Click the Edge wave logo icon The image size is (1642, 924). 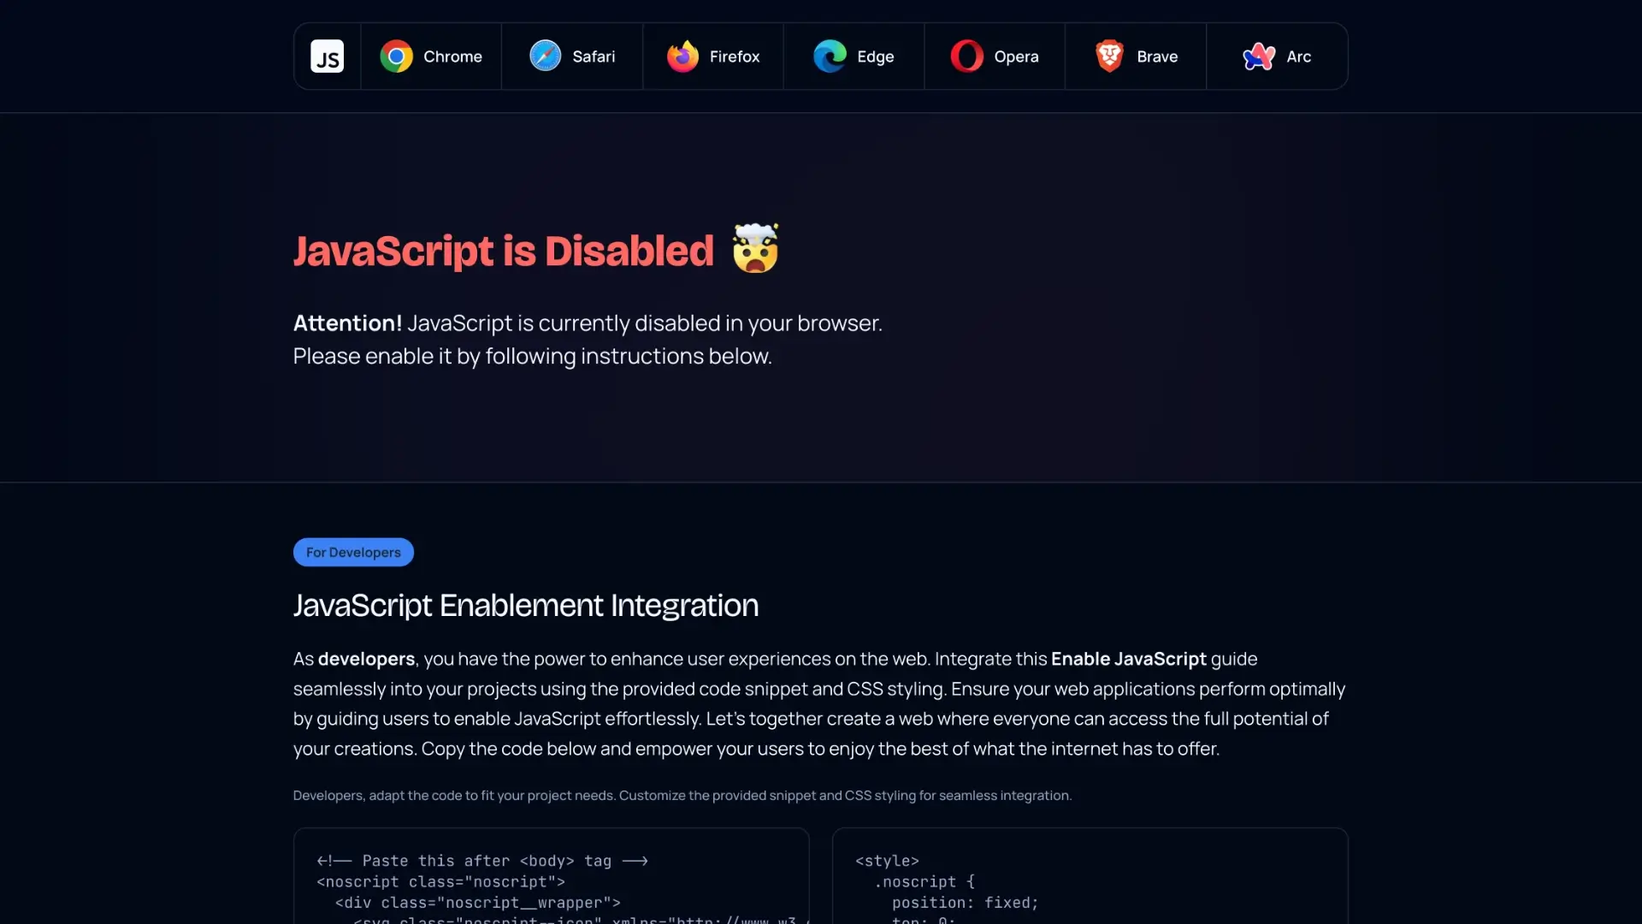pos(829,56)
